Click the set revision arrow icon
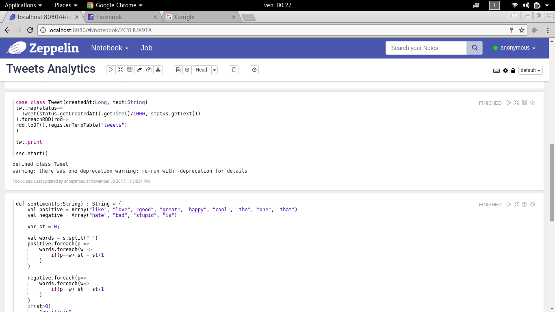 click(x=187, y=70)
